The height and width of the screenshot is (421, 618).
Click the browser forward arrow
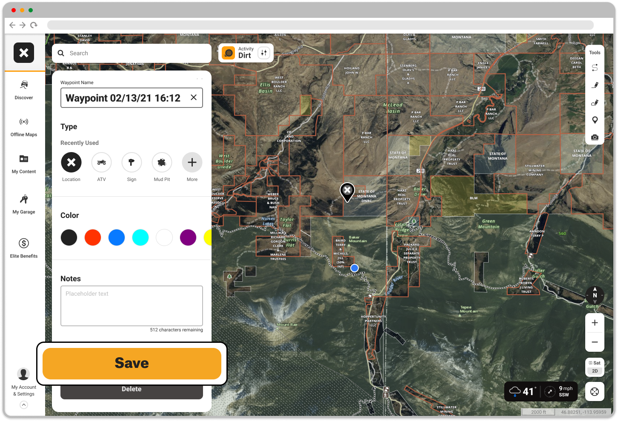coord(23,25)
